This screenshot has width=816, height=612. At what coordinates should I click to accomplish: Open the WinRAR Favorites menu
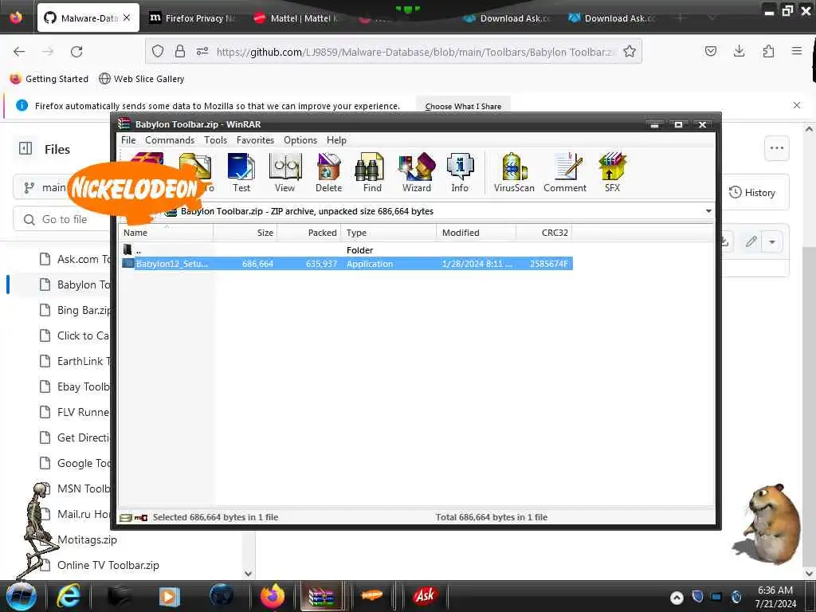click(x=255, y=140)
